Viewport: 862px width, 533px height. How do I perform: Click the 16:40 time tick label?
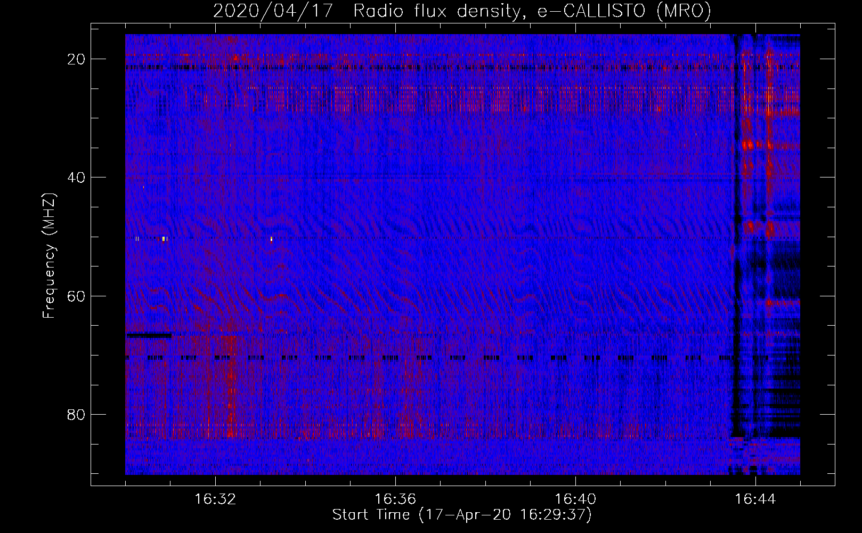(575, 499)
